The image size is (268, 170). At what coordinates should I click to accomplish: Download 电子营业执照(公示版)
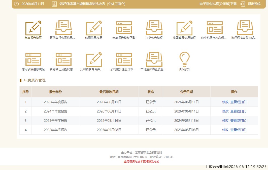tap(218, 4)
